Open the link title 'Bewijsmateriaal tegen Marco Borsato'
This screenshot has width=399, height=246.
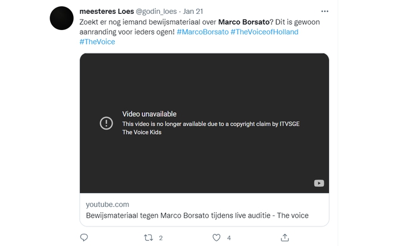click(148, 215)
